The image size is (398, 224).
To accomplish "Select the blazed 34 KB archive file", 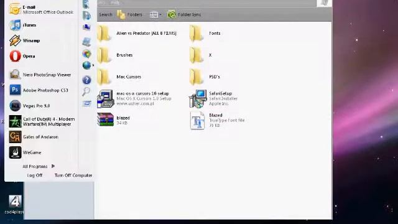I will coord(113,119).
